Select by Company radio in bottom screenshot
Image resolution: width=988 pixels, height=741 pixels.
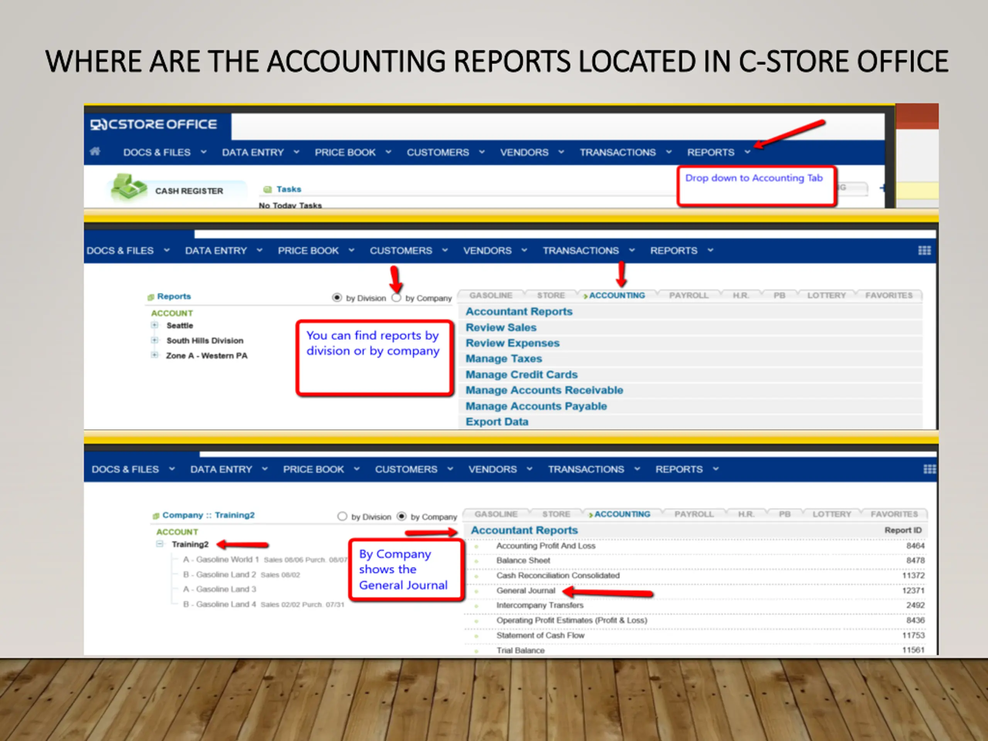click(x=401, y=516)
